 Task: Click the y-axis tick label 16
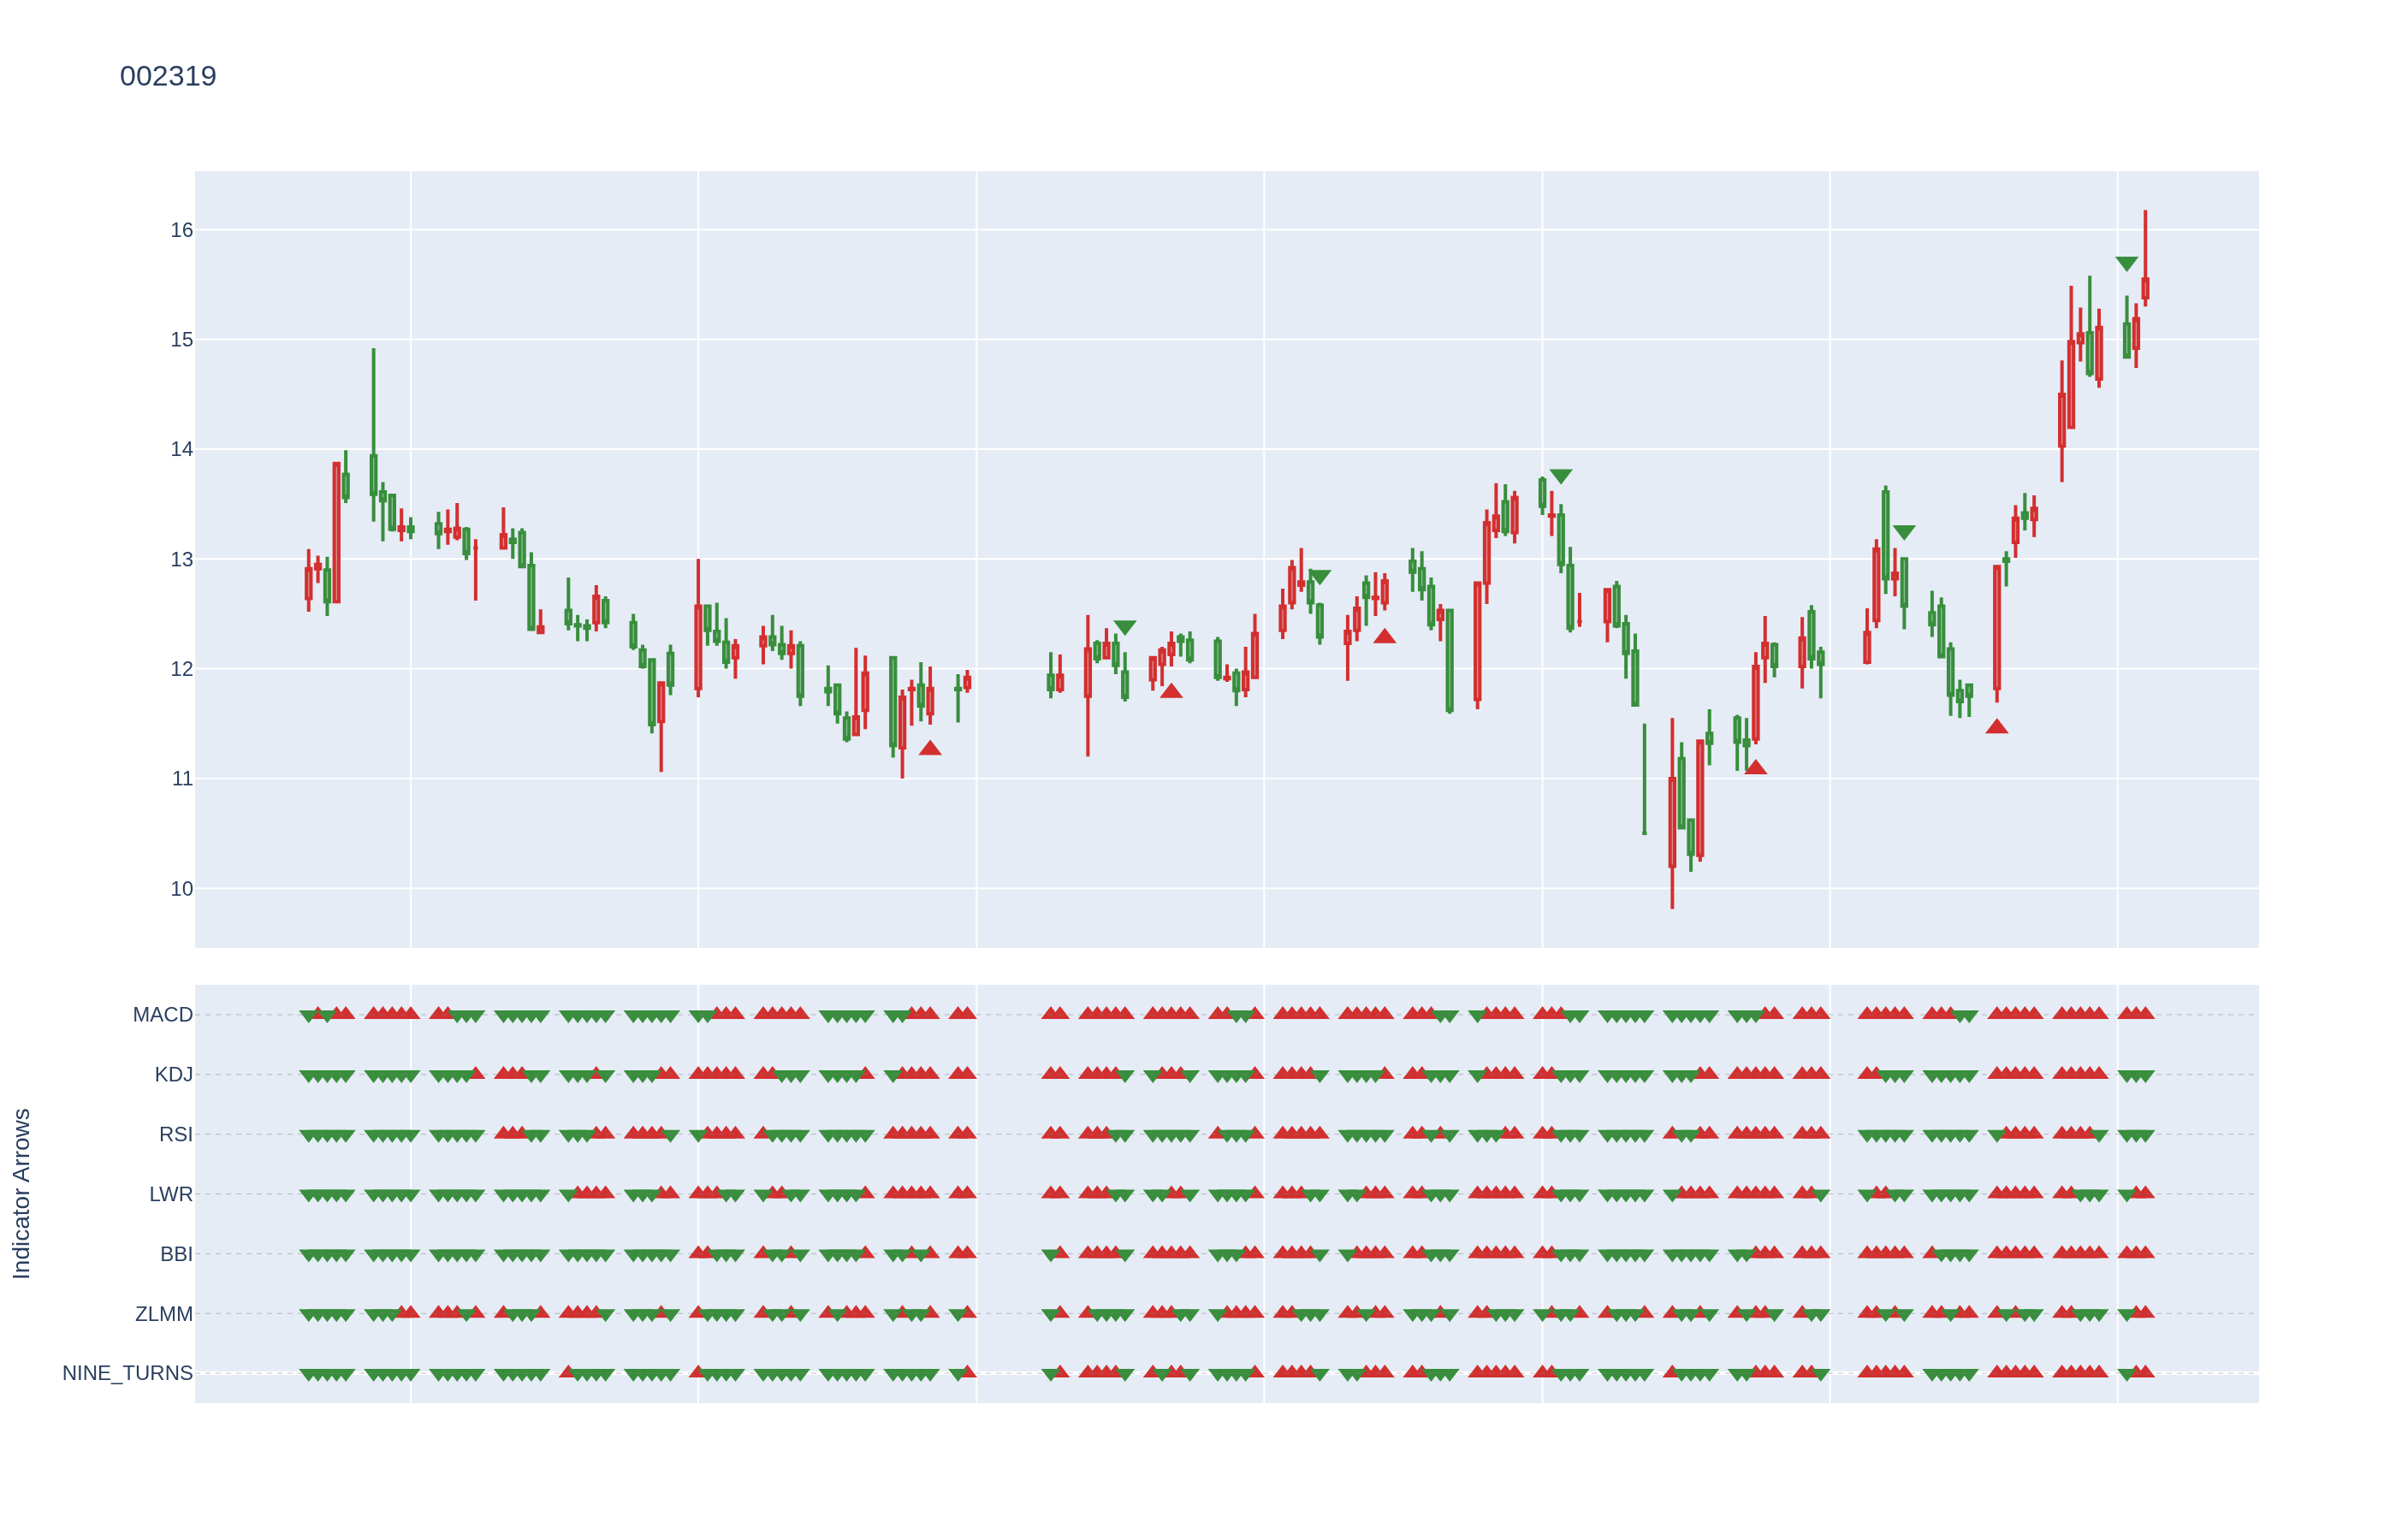click(x=181, y=230)
